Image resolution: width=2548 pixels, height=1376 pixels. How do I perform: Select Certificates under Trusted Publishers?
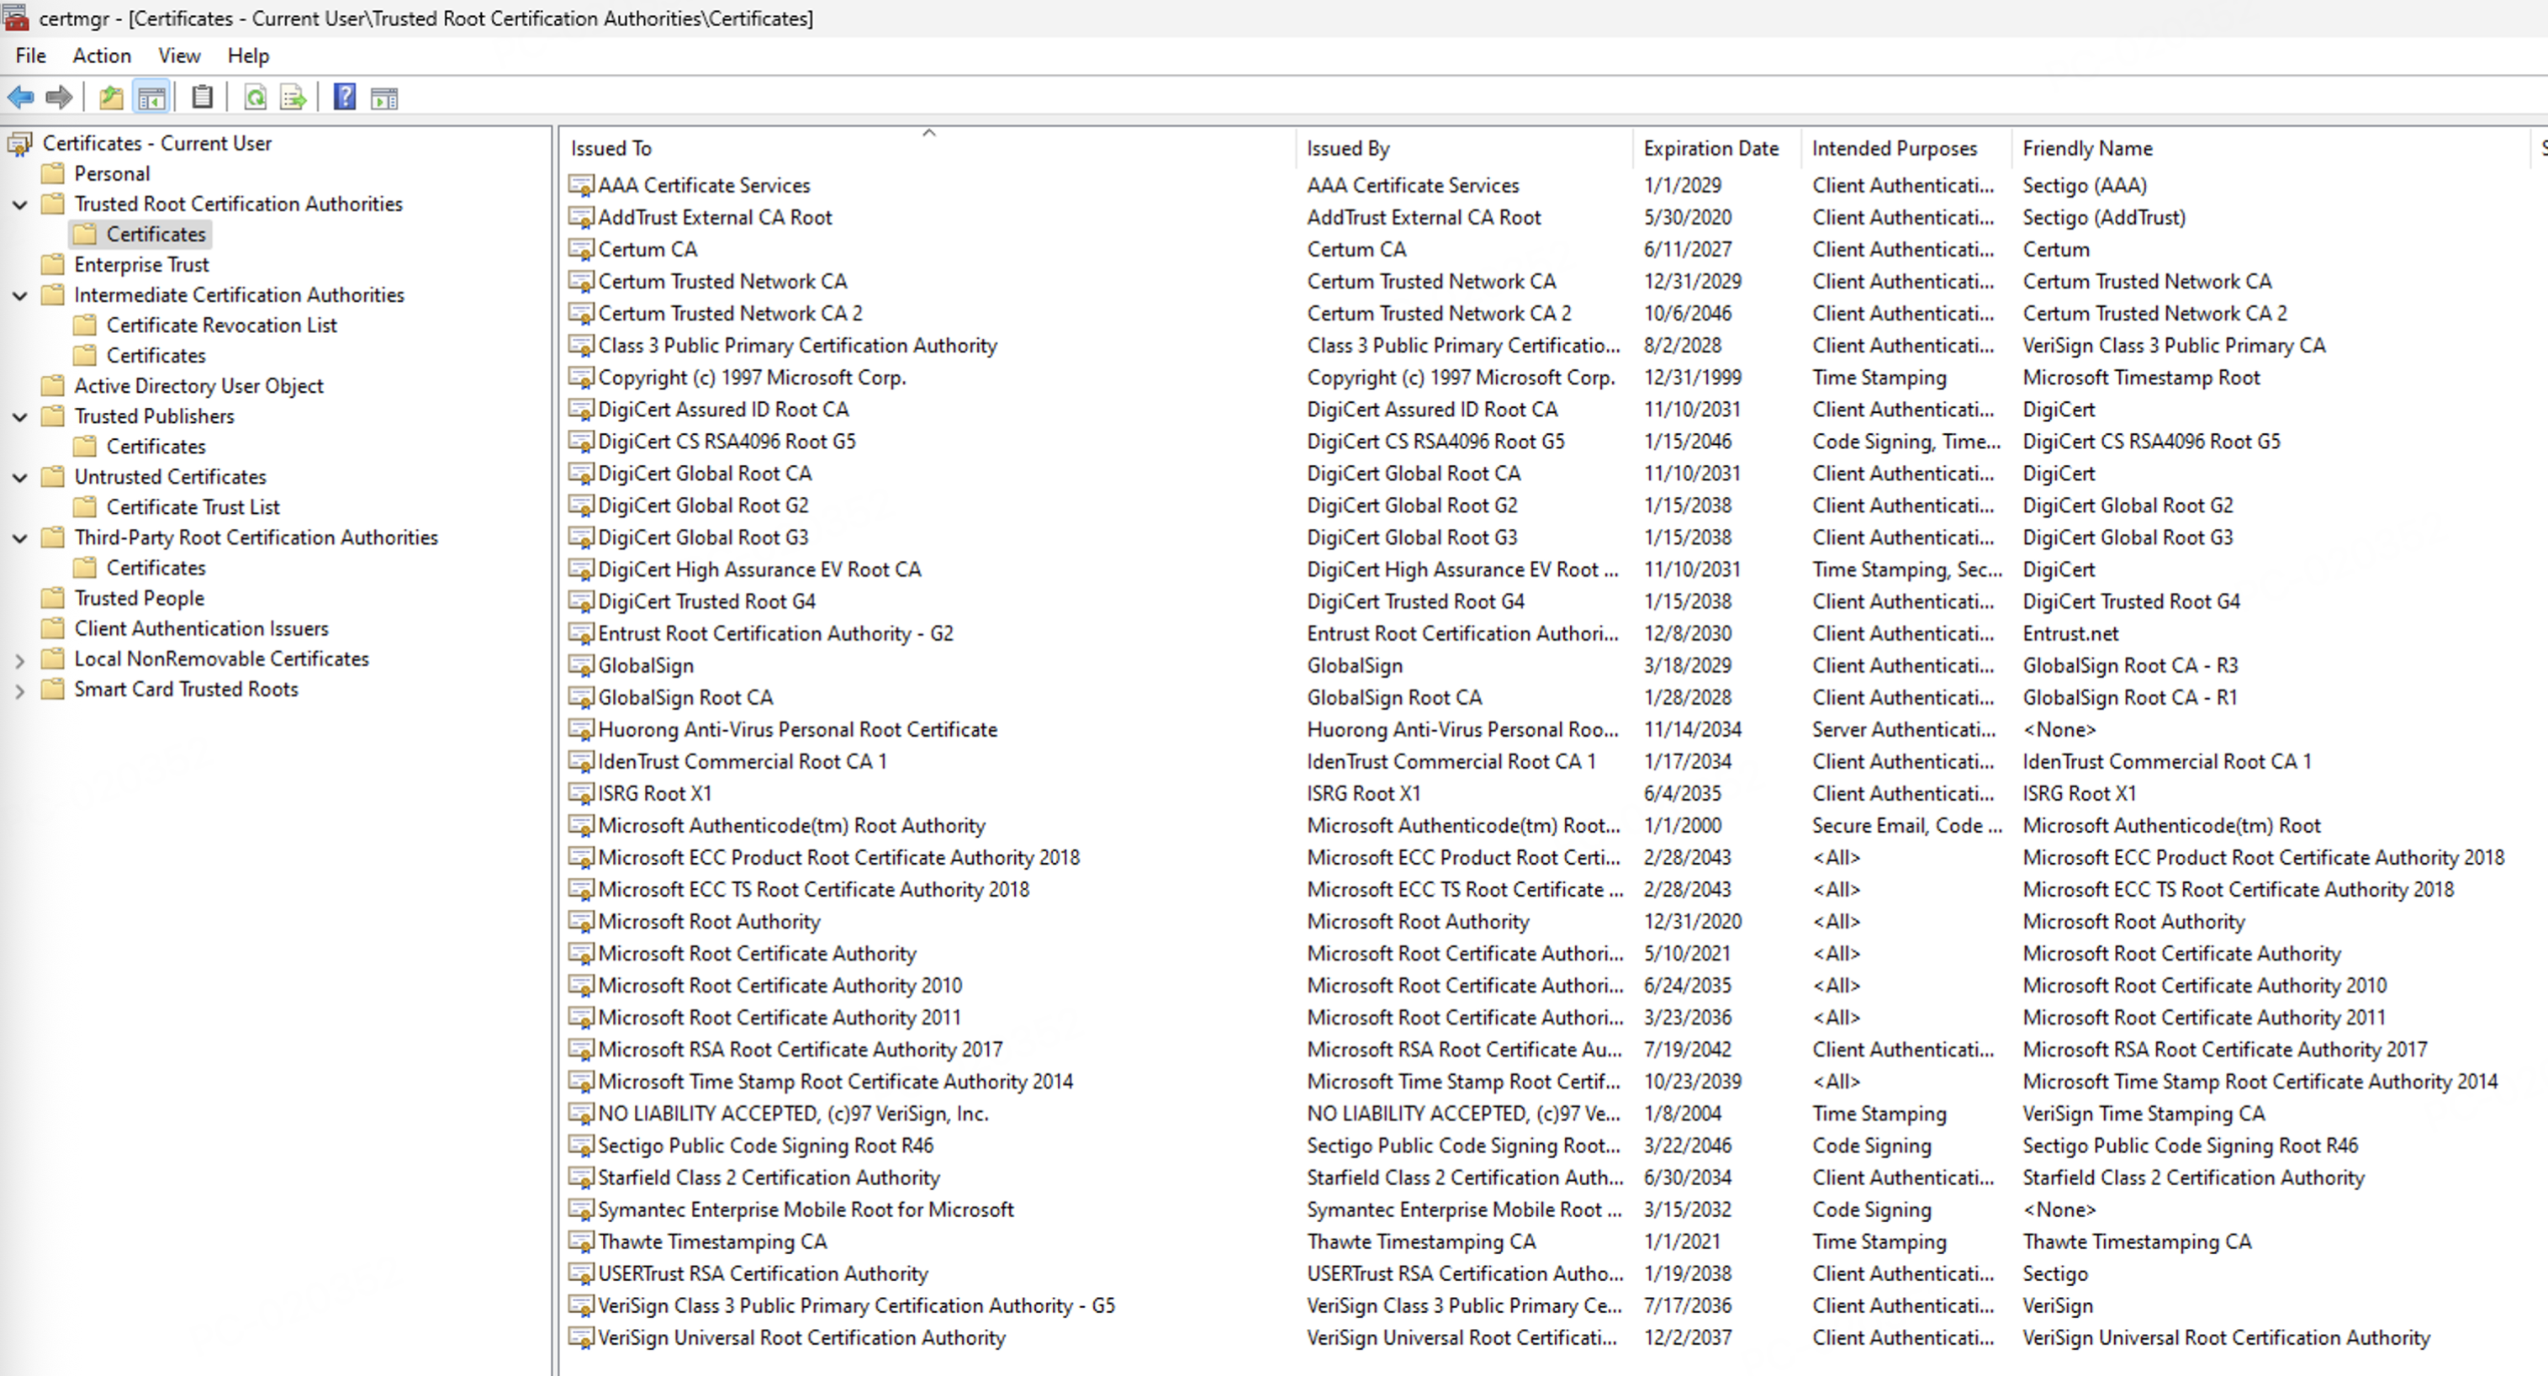tap(156, 446)
